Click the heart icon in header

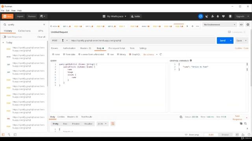click(223, 16)
